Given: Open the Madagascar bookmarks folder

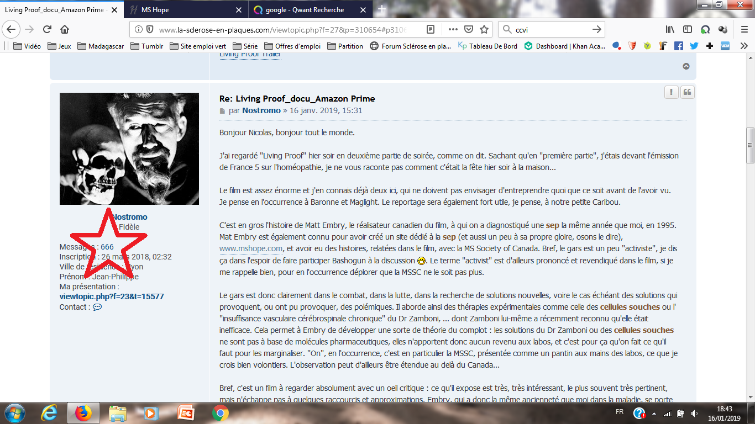Looking at the screenshot, I should pos(101,46).
